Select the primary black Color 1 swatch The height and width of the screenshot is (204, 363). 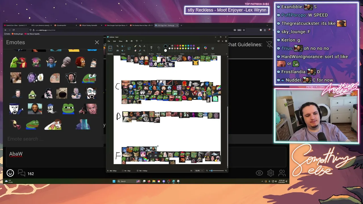[165, 46]
